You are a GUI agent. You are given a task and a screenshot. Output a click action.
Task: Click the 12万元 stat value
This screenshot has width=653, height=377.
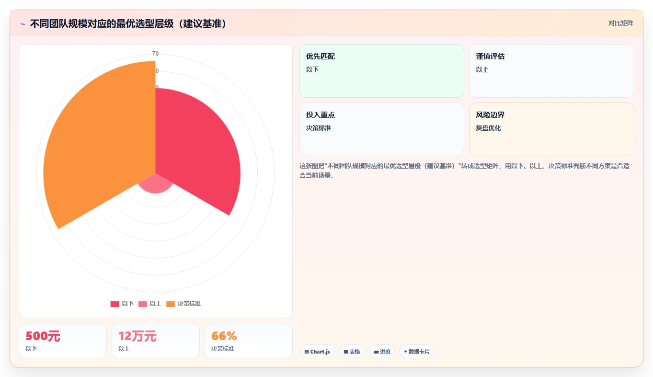point(137,336)
